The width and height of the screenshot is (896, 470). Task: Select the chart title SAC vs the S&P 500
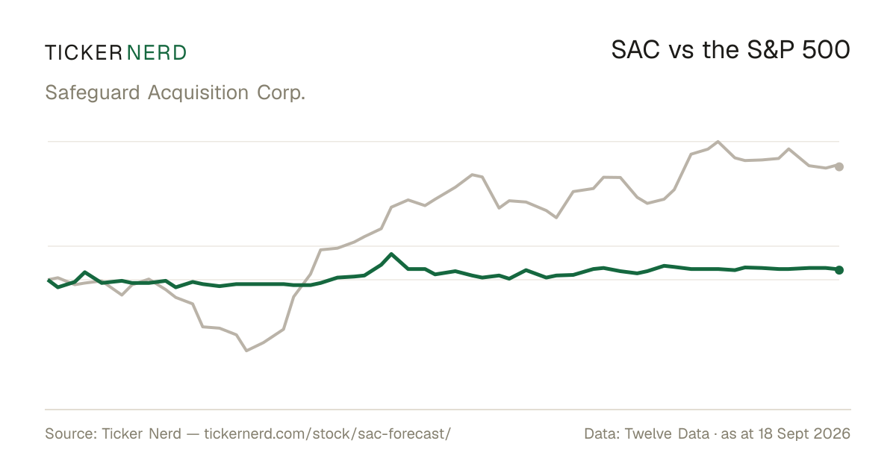pyautogui.click(x=731, y=51)
